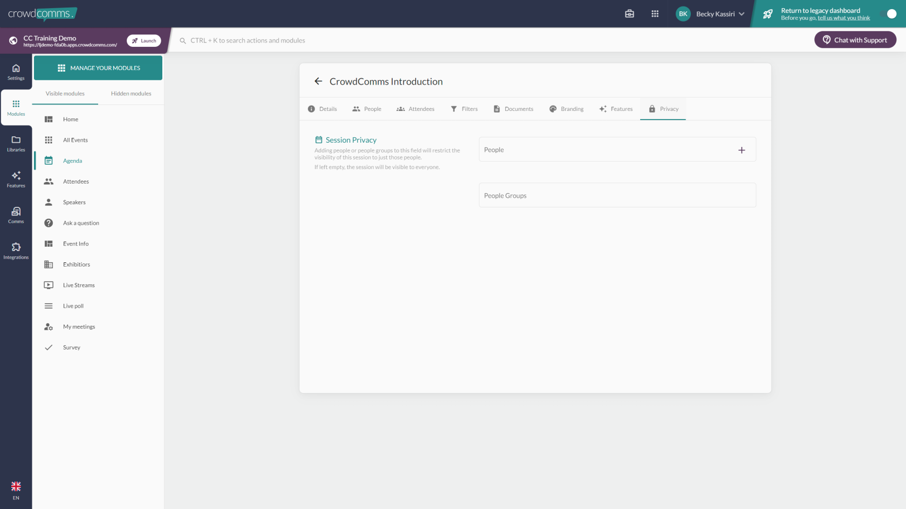Click the Attendees module icon in module list
906x509 pixels.
[49, 182]
